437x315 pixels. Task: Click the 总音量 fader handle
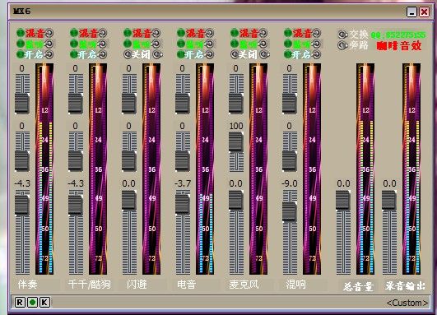pos(343,200)
